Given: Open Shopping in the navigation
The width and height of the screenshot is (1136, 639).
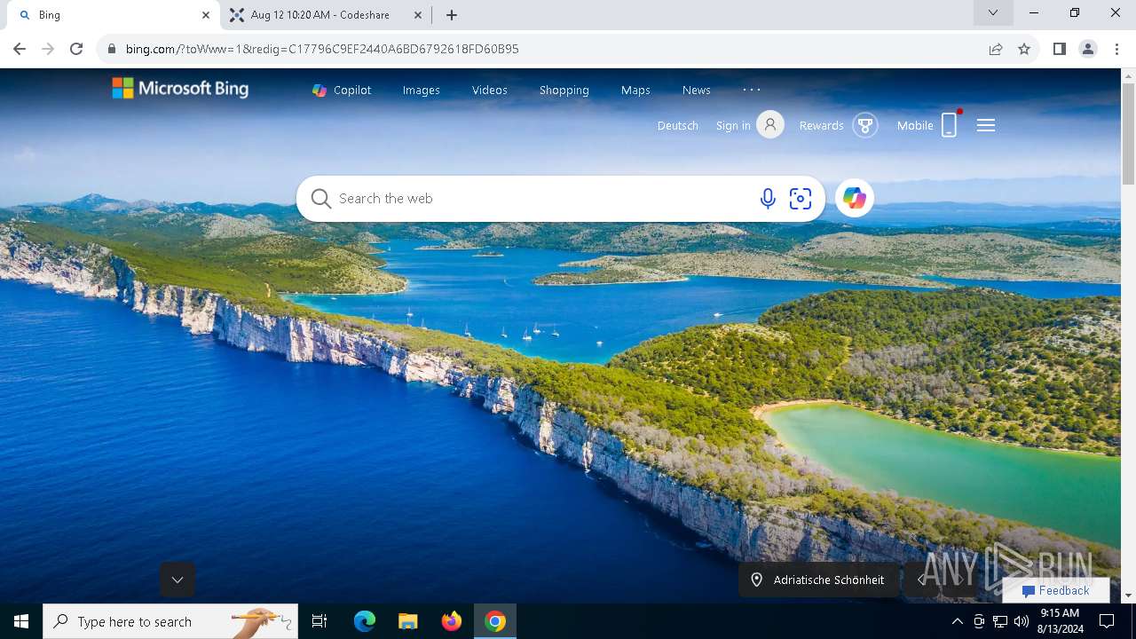Looking at the screenshot, I should (564, 90).
